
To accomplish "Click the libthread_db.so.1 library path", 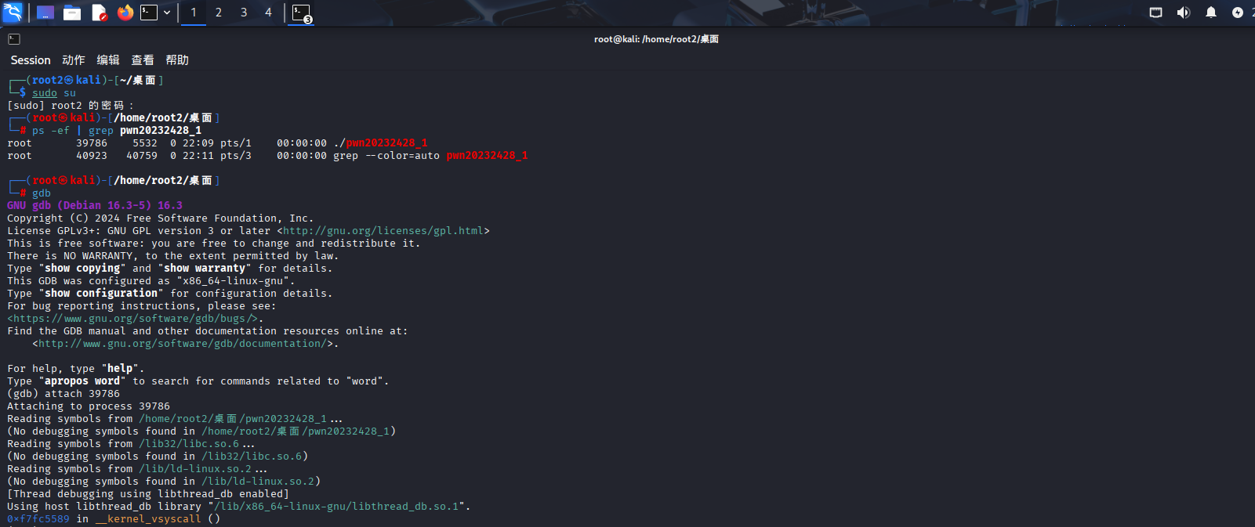I will pos(336,507).
